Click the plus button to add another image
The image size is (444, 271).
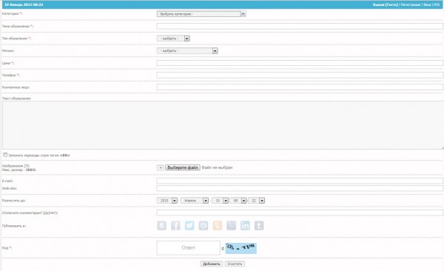tap(161, 167)
